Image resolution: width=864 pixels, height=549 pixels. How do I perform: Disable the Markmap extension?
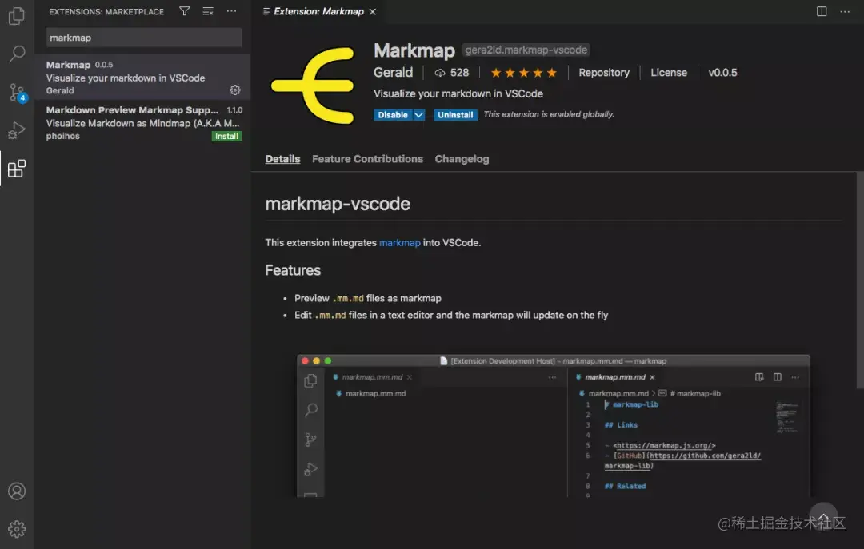[393, 114]
